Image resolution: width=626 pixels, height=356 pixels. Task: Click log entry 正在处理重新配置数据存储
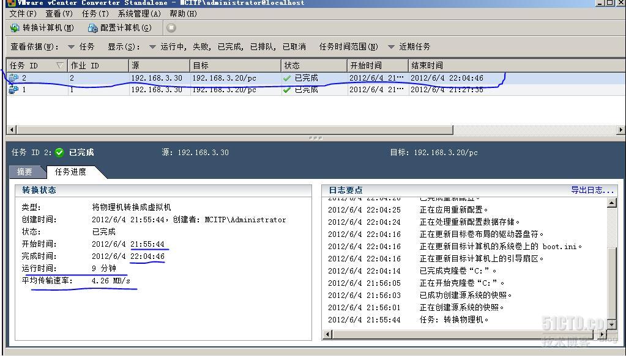pyautogui.click(x=469, y=222)
